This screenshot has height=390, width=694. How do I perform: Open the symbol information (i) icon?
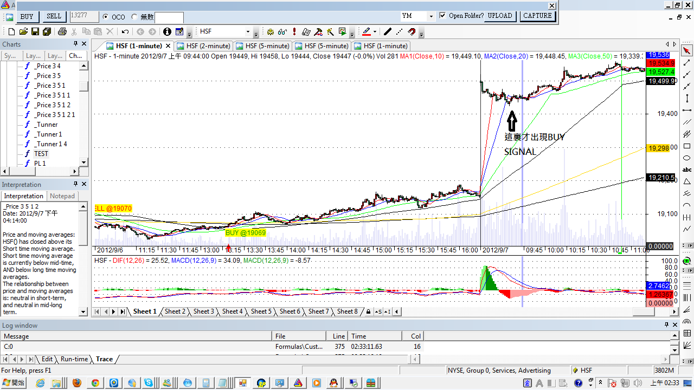[x=167, y=32]
